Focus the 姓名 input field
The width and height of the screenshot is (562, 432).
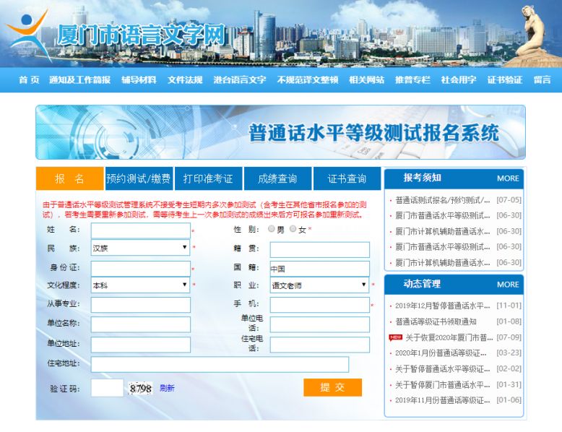(140, 231)
